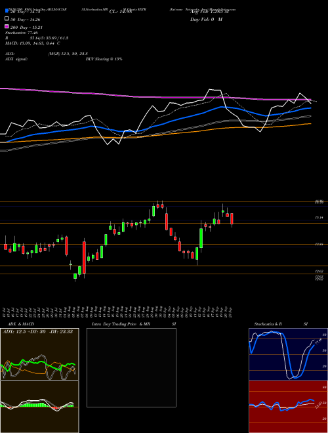
Task: Click the last red candlestick on the chart
Action: [232, 219]
